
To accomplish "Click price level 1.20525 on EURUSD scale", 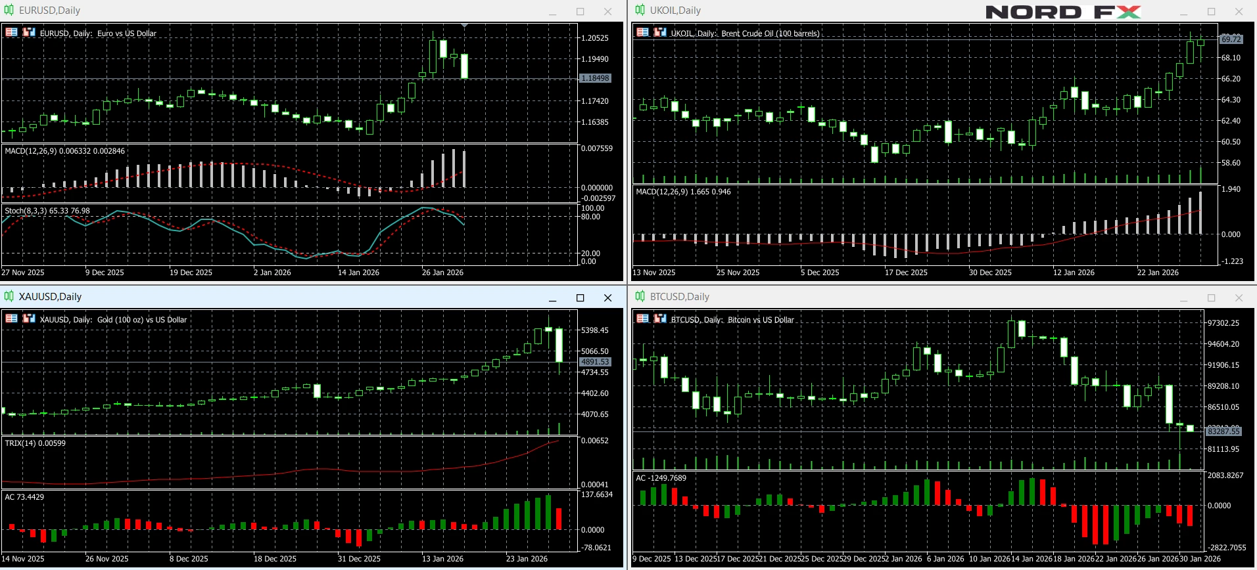I will 595,38.
